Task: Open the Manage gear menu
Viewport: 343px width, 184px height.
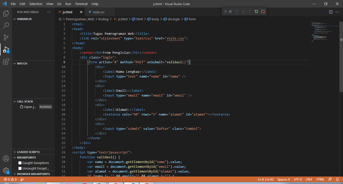Action: (6, 170)
